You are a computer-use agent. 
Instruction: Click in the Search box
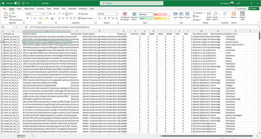click(x=132, y=3)
